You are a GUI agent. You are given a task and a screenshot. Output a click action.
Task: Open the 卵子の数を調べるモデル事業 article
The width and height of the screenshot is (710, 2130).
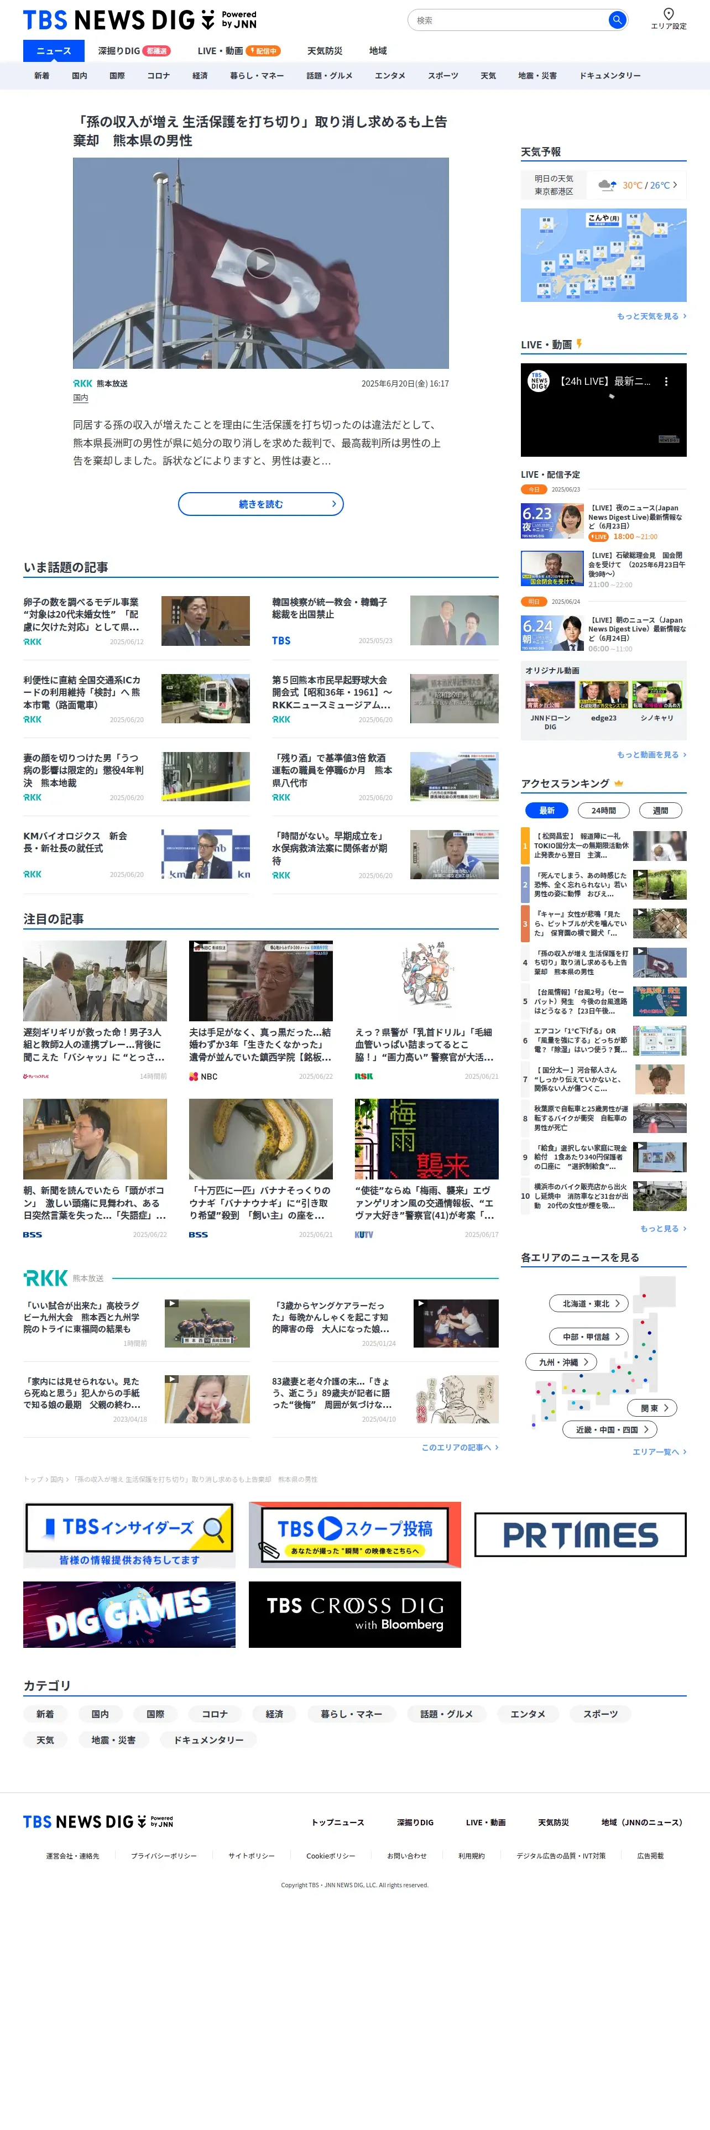pos(82,614)
